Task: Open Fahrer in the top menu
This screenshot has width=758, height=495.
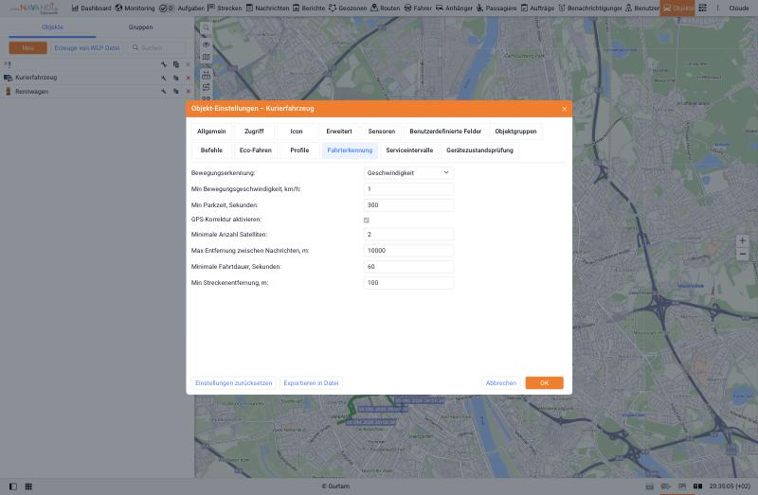Action: [x=418, y=9]
